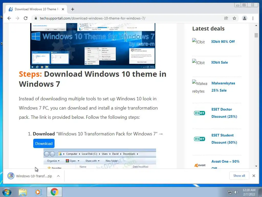Click the page scrollbar up arrow

(x=256, y=25)
